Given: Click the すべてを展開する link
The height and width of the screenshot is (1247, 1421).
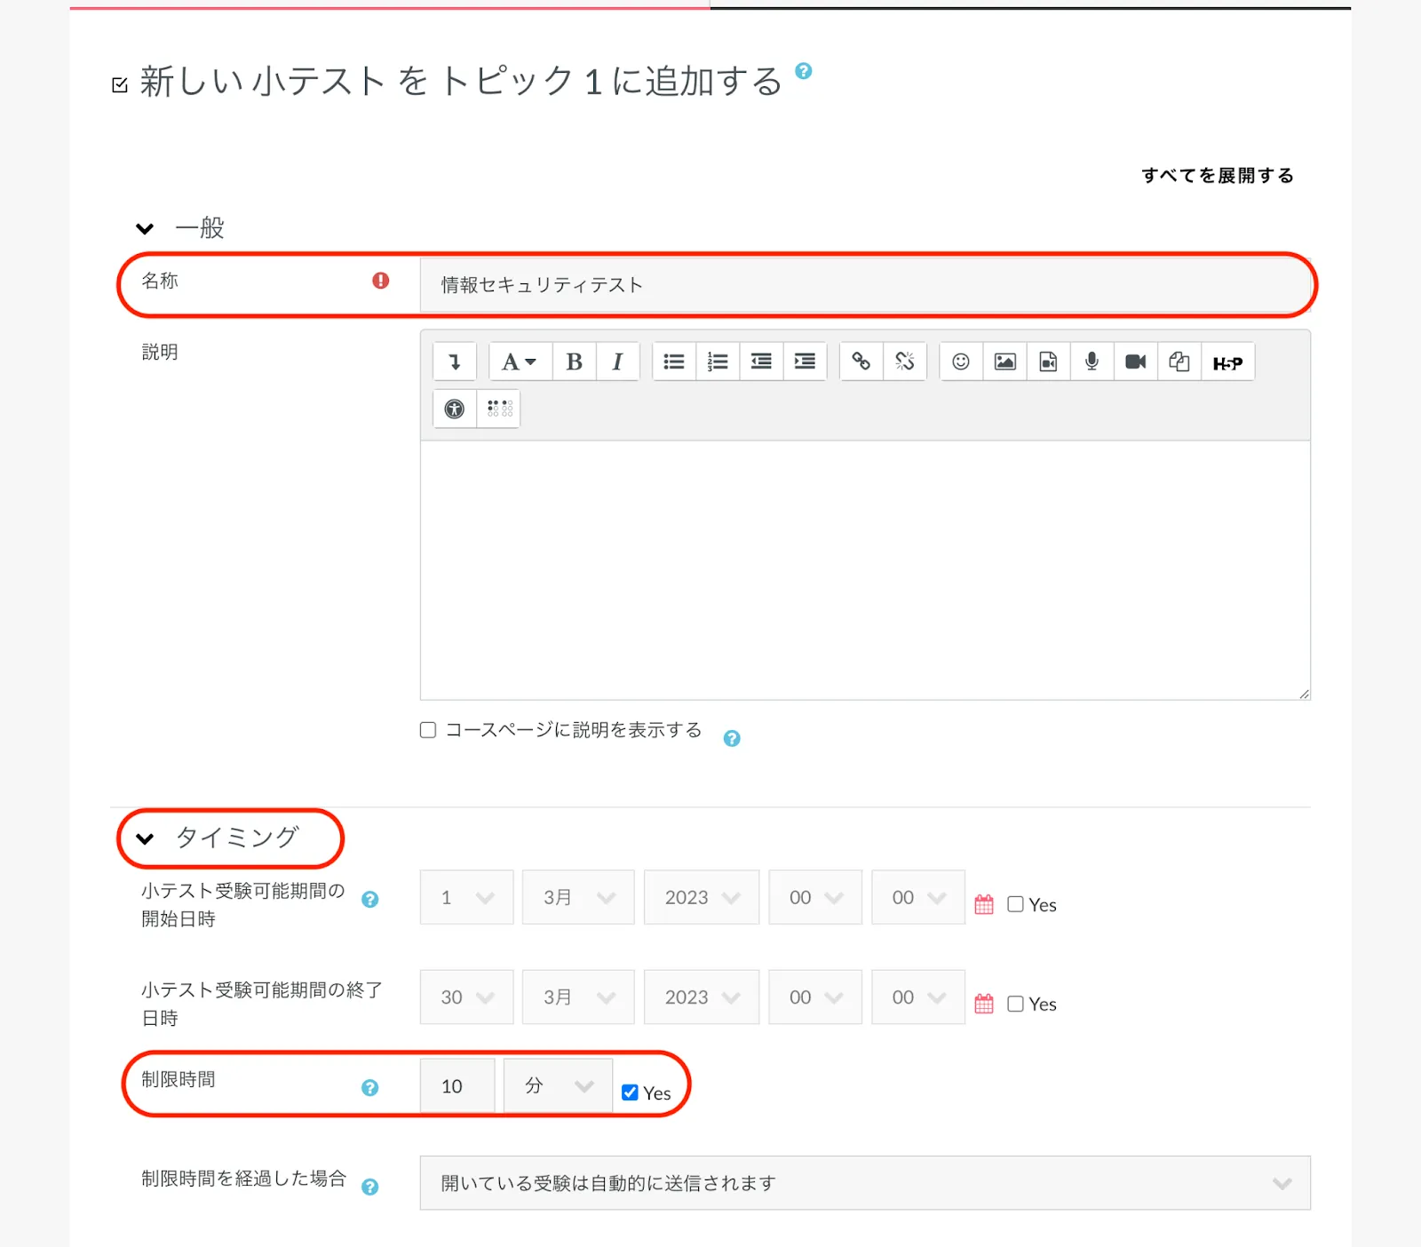Looking at the screenshot, I should click(1217, 175).
